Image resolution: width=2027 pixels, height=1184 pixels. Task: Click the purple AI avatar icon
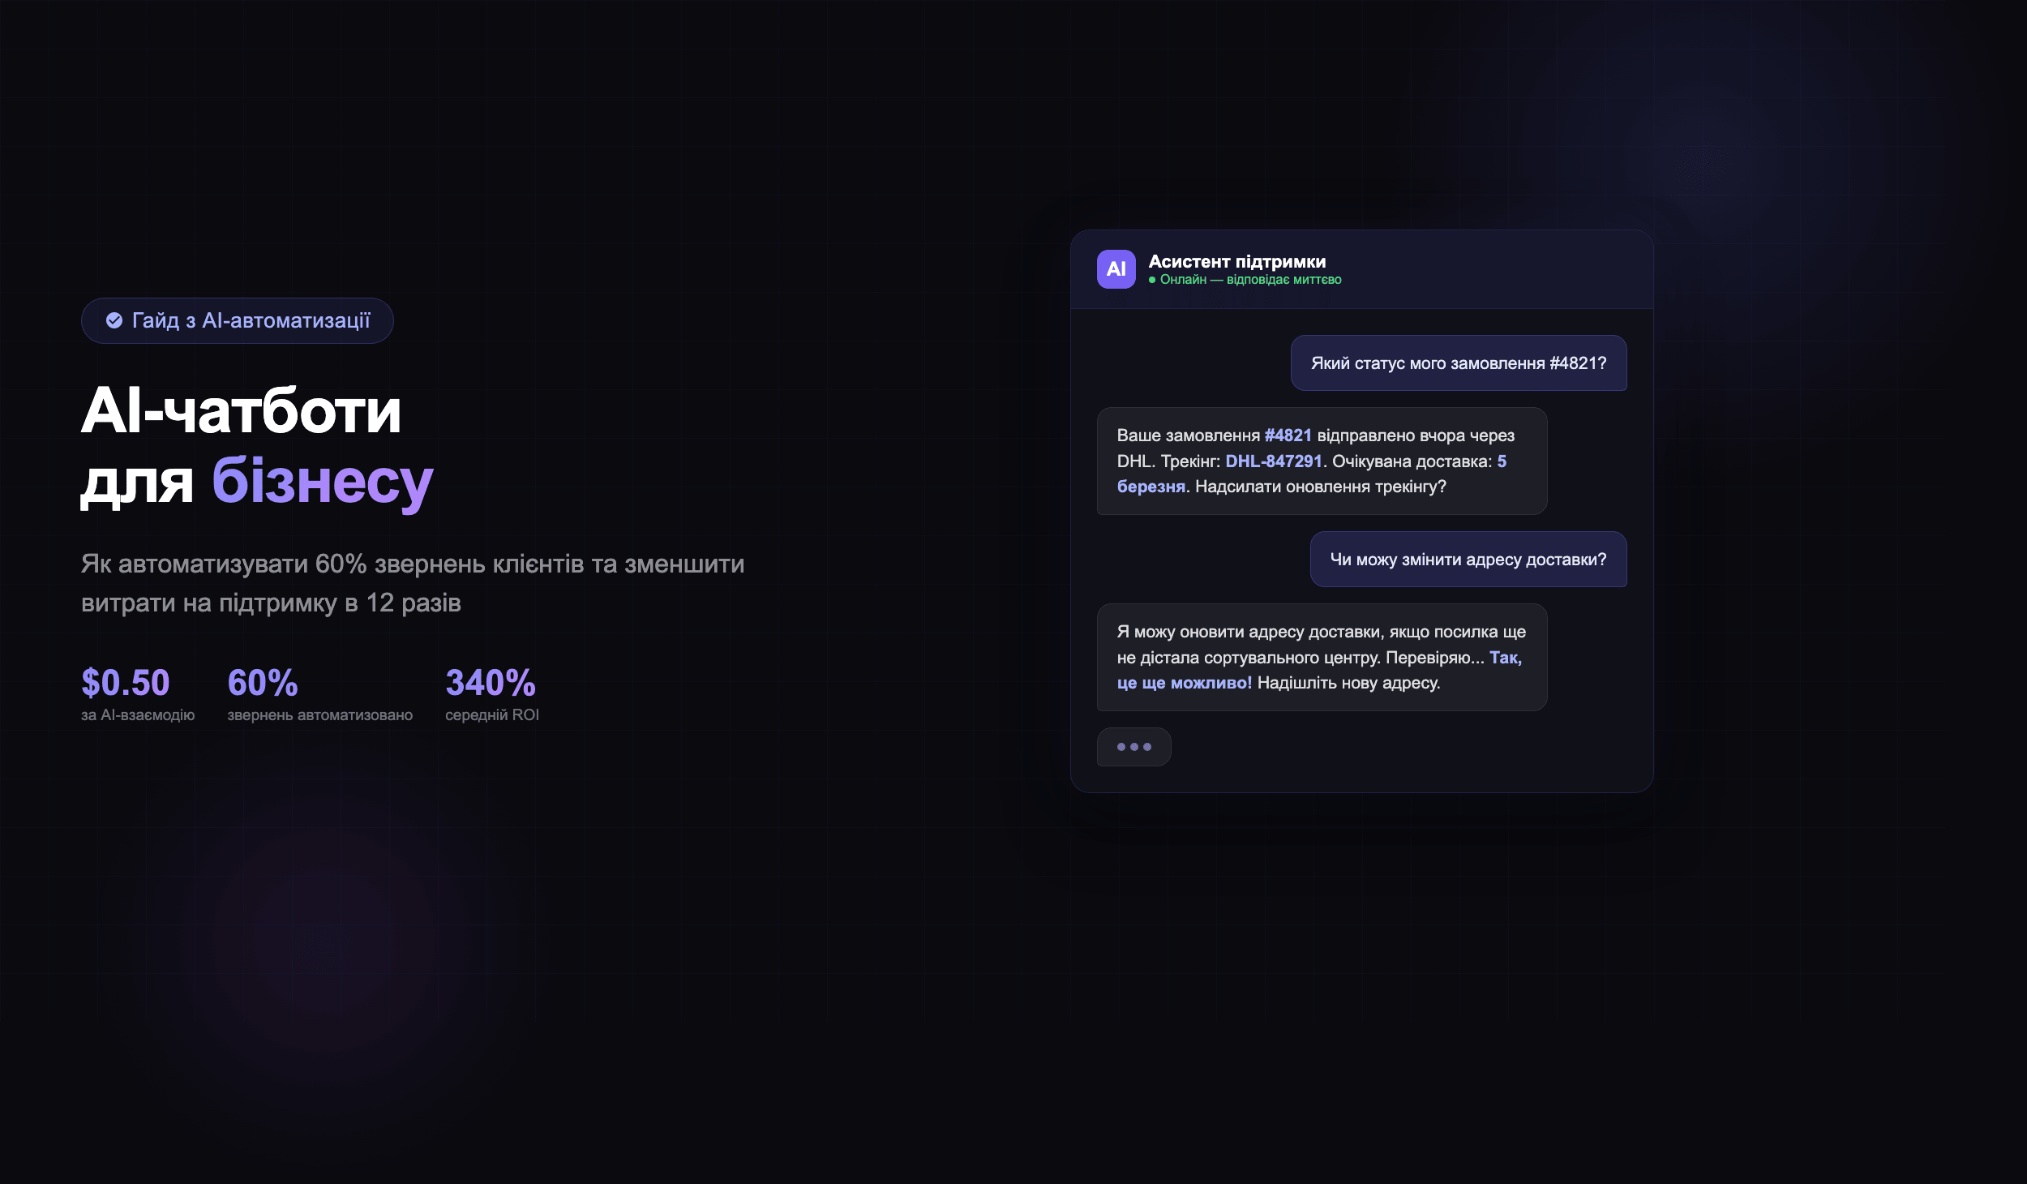pyautogui.click(x=1116, y=269)
